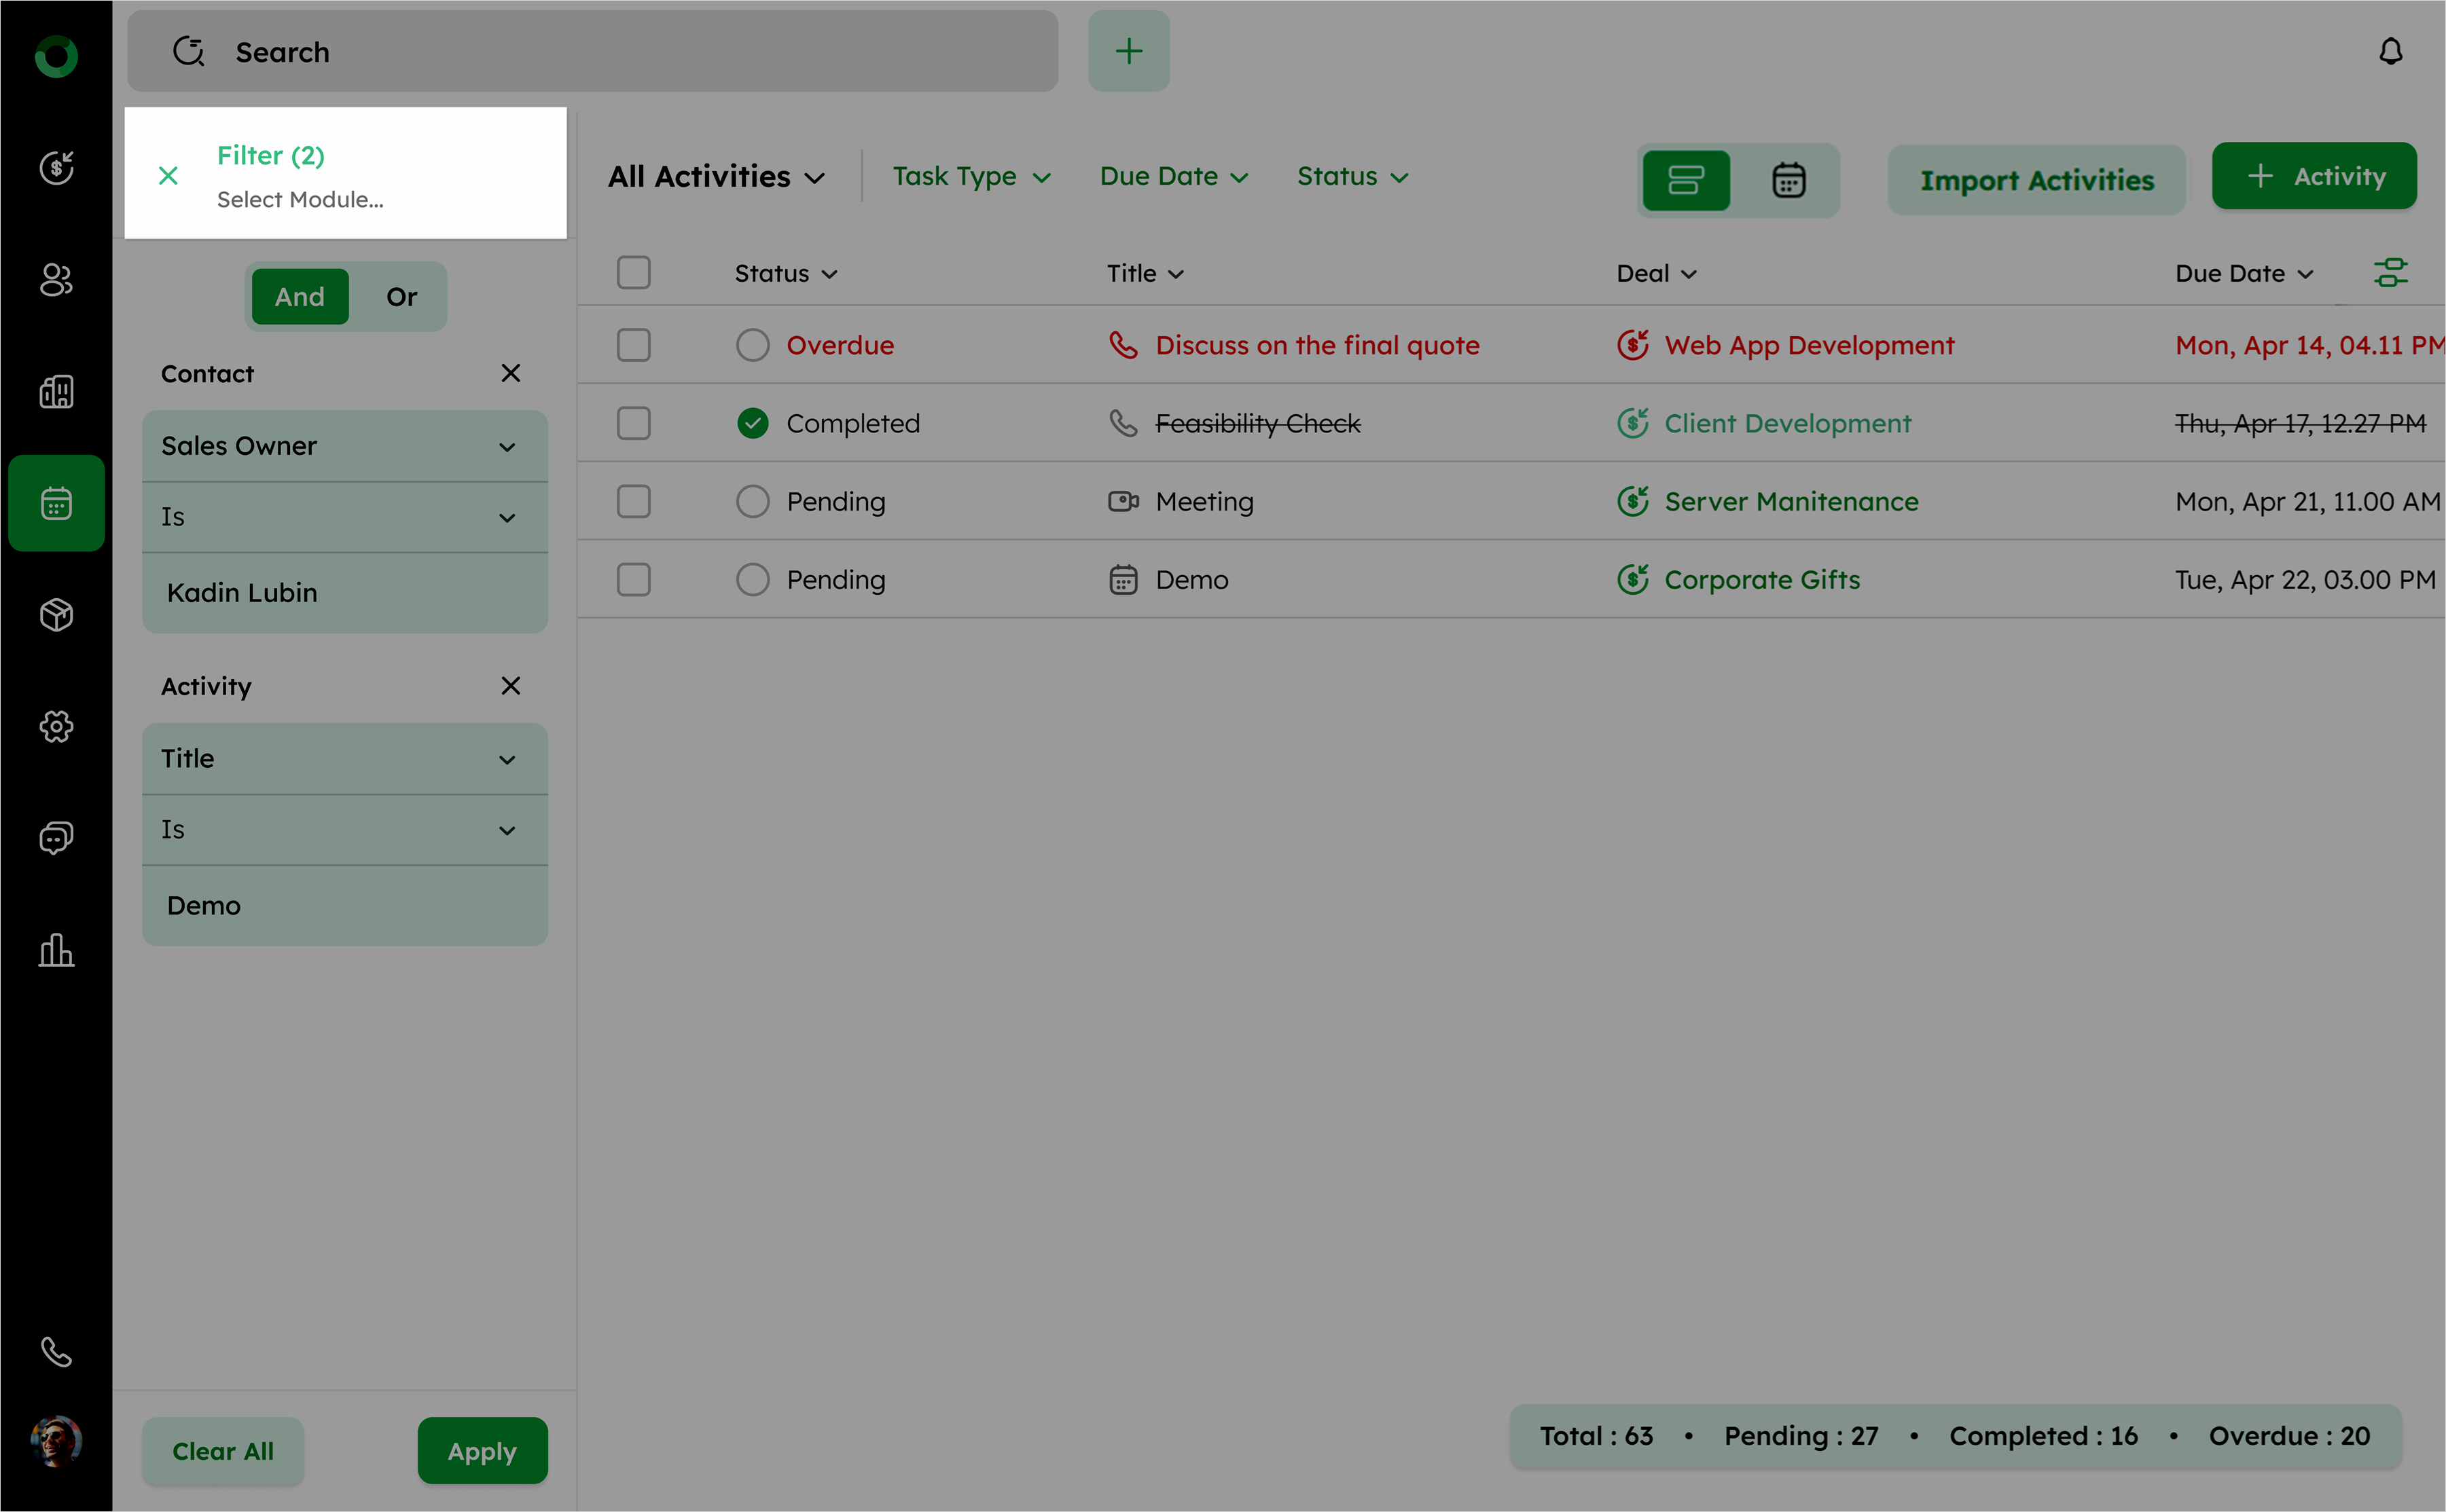Click the Search input field
The width and height of the screenshot is (2446, 1512).
tap(592, 52)
